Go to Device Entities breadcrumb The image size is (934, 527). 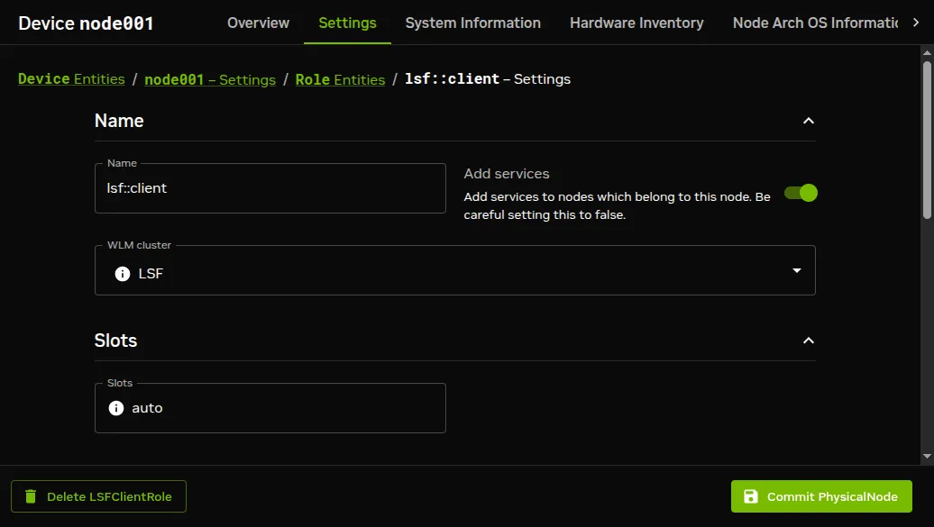[x=71, y=79]
